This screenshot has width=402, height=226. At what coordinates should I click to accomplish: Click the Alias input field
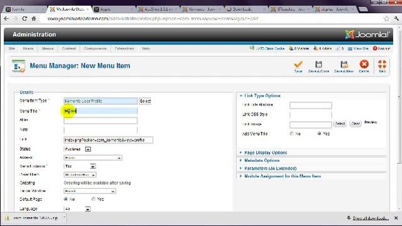[100, 121]
